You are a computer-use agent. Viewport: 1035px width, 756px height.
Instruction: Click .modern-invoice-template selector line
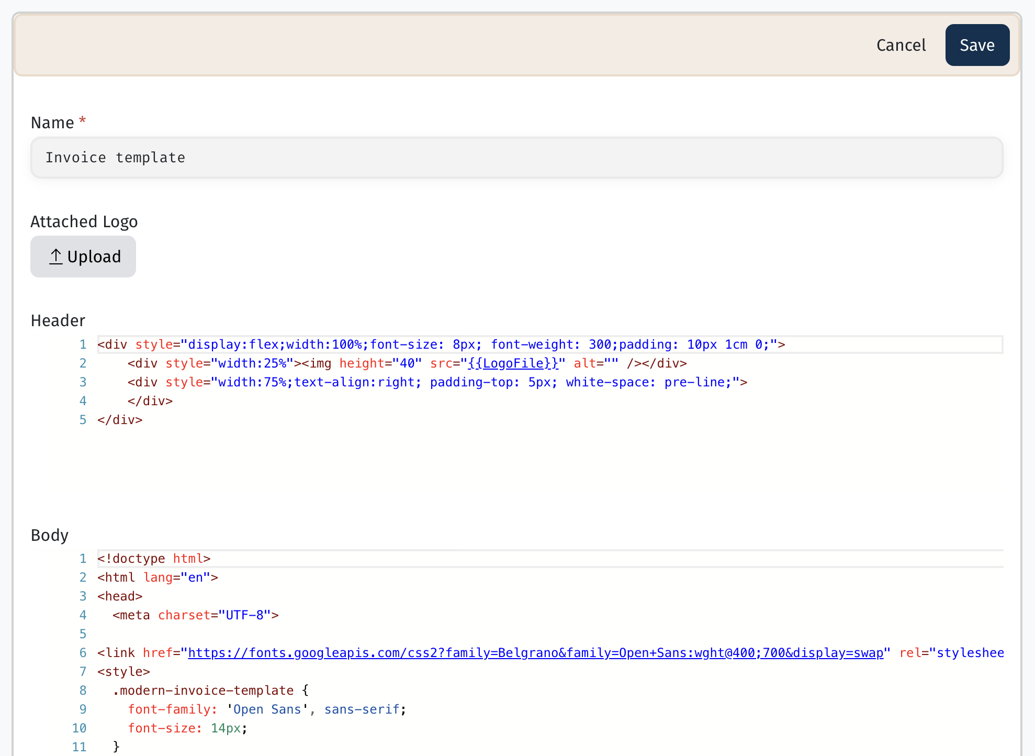[210, 691]
